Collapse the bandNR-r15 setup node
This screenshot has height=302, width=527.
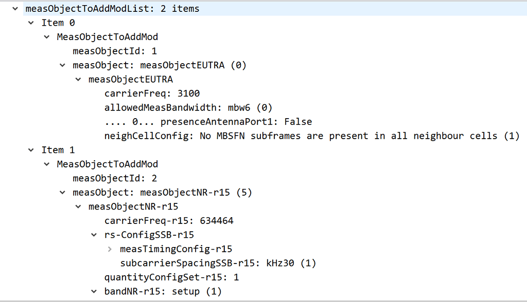94,292
